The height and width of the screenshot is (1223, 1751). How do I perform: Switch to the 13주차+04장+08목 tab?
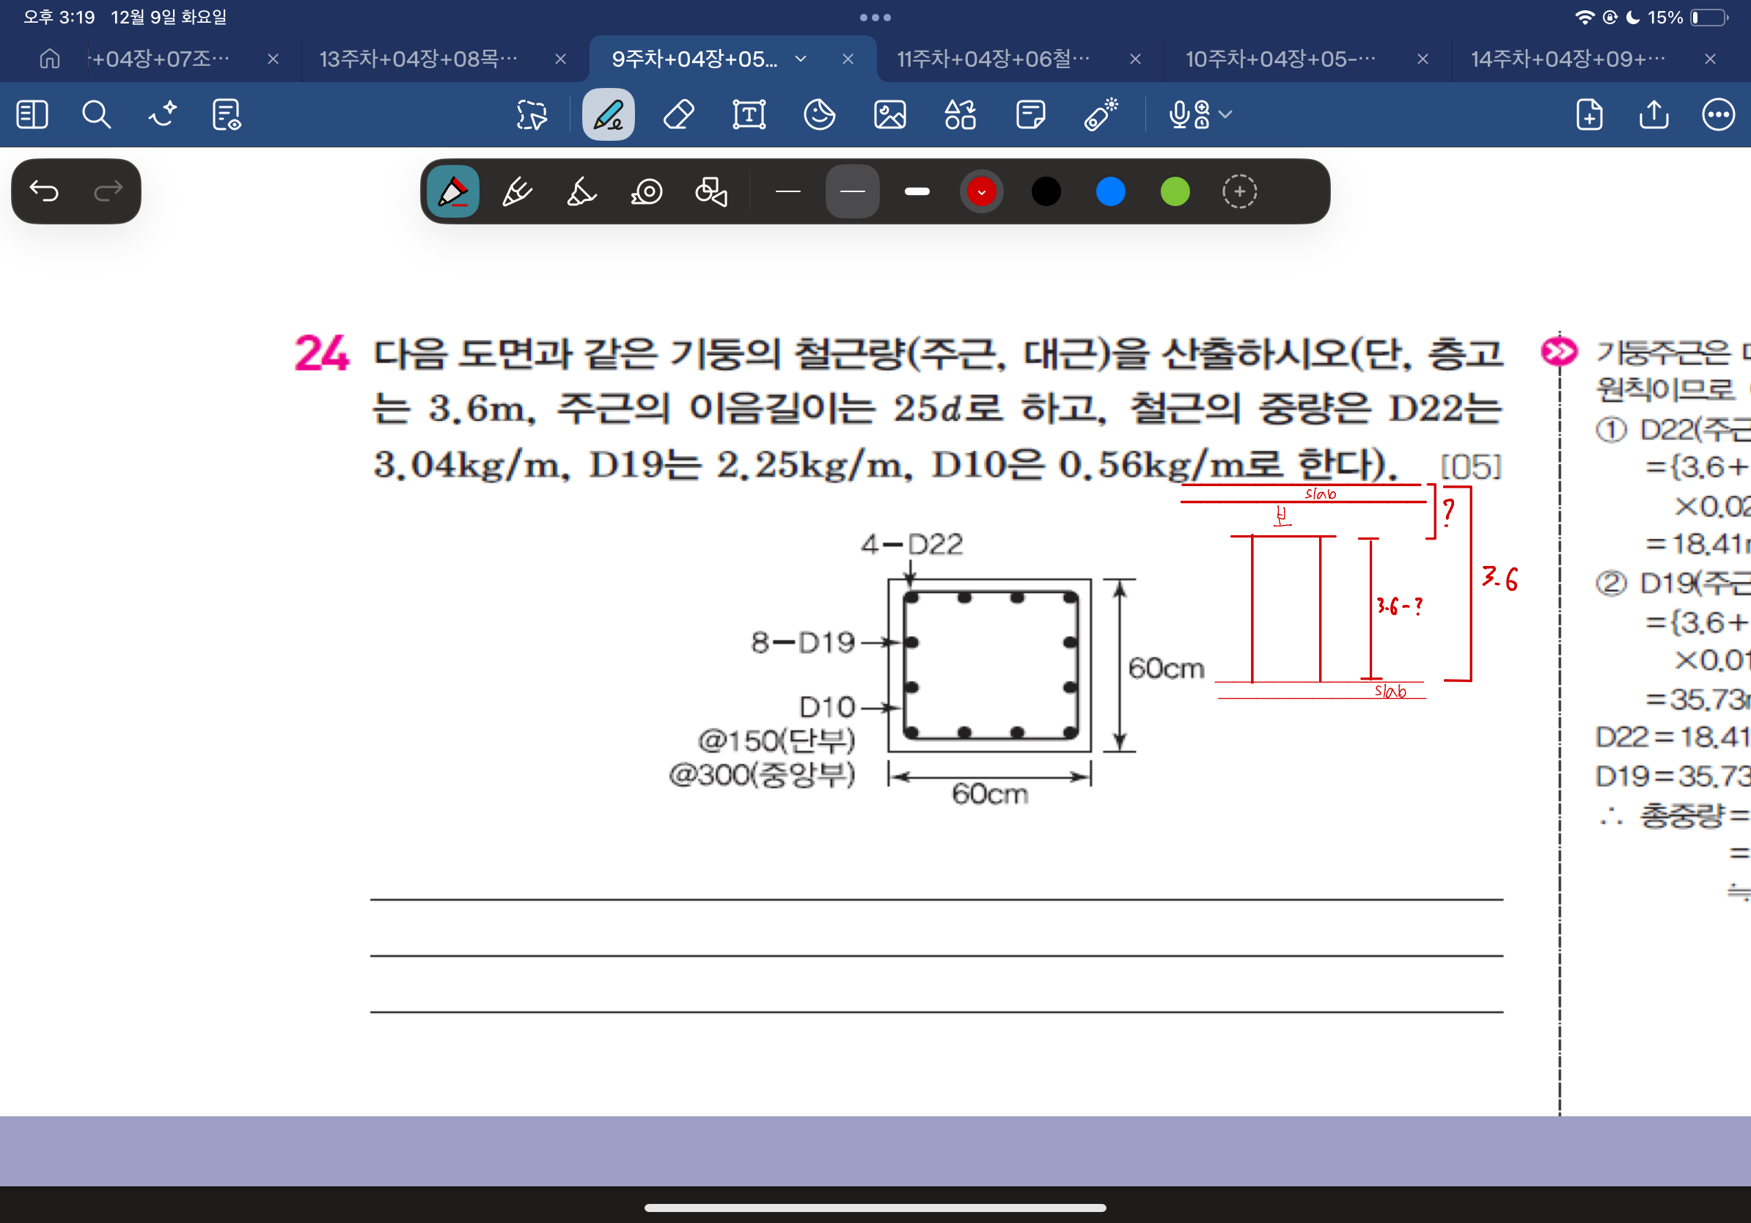click(x=418, y=59)
